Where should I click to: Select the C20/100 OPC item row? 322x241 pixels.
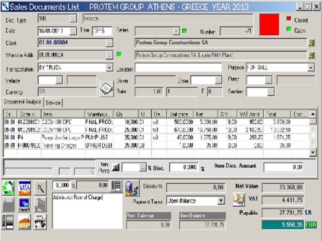(x=156, y=122)
